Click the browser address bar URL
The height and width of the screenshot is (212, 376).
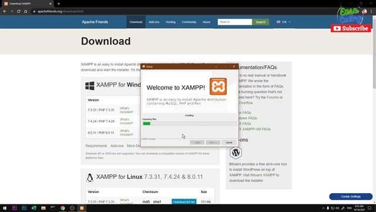tap(61, 11)
